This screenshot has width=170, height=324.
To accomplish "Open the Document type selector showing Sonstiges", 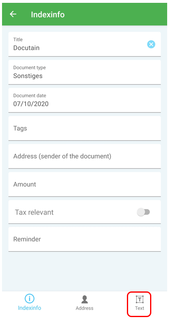I will (85, 72).
